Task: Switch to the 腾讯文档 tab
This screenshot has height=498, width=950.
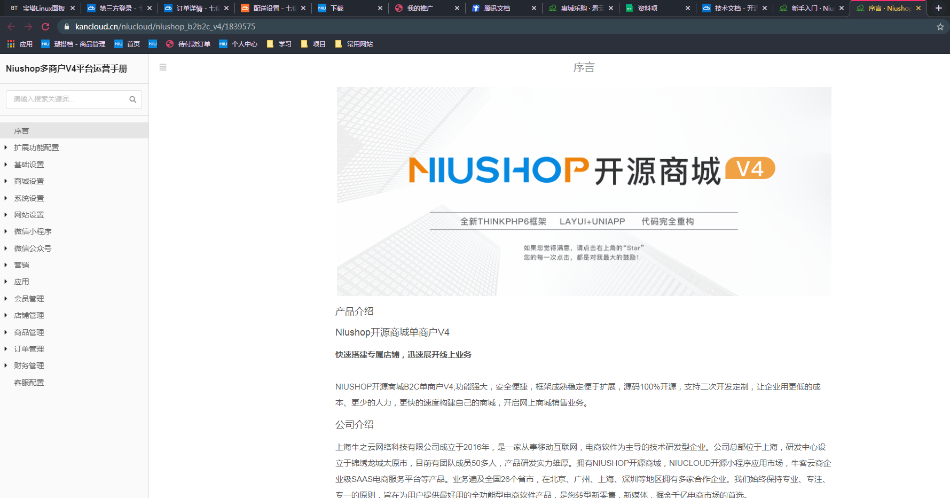Action: point(504,8)
